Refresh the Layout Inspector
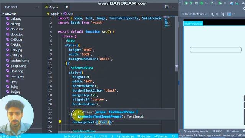Image resolution: width=245 pixels, height=138 pixels. pos(234,14)
